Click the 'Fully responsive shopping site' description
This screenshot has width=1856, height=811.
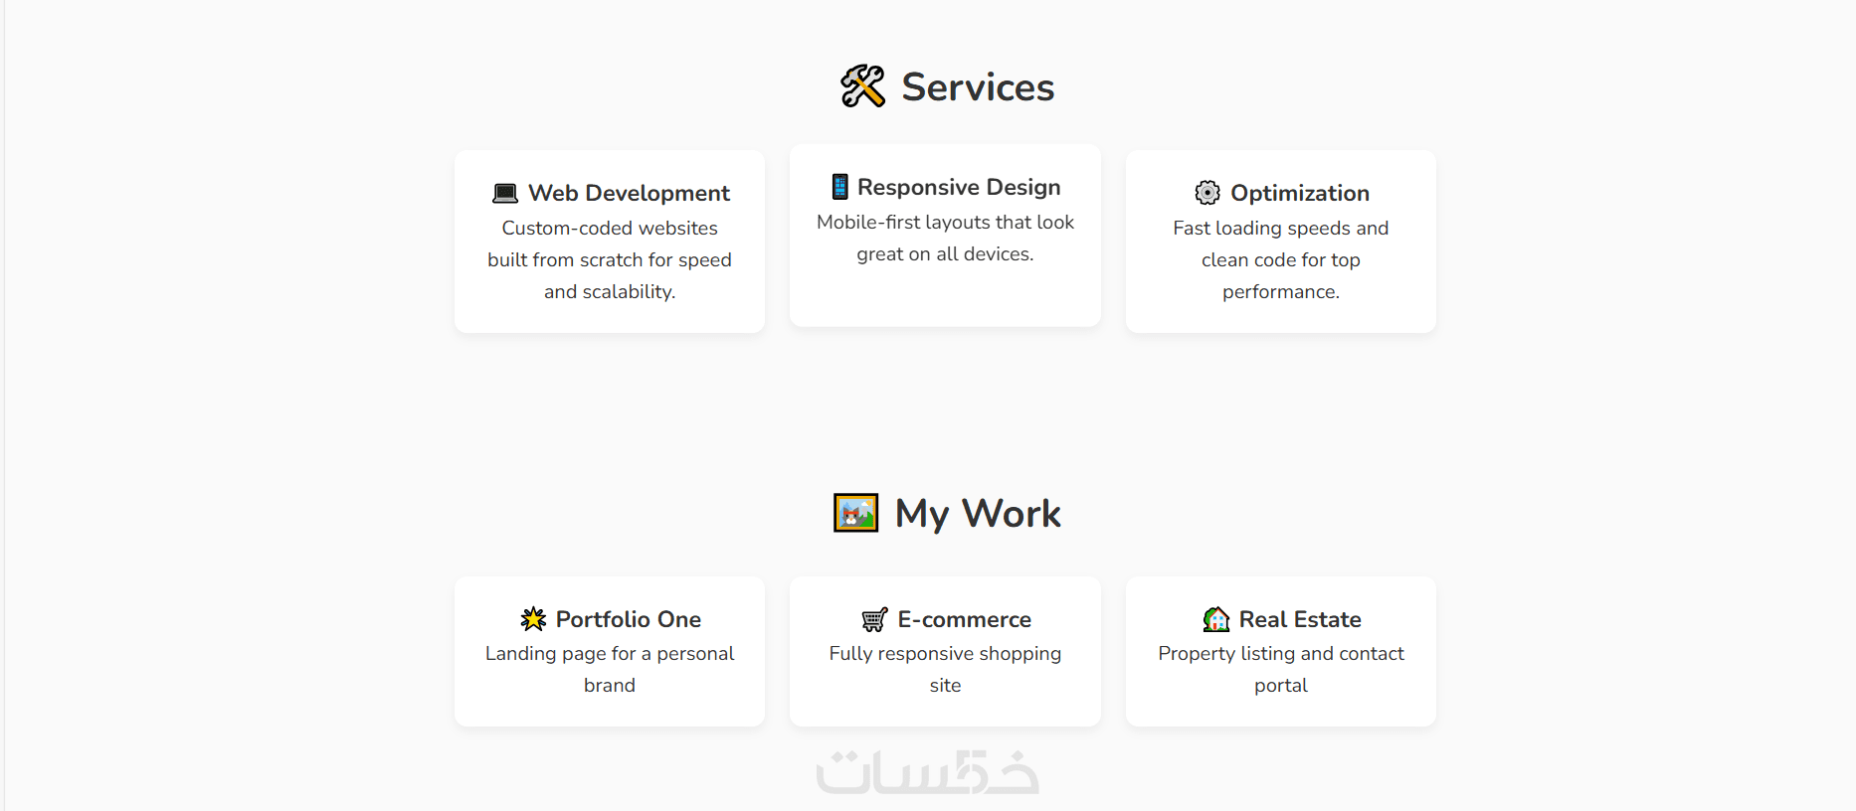pos(945,669)
